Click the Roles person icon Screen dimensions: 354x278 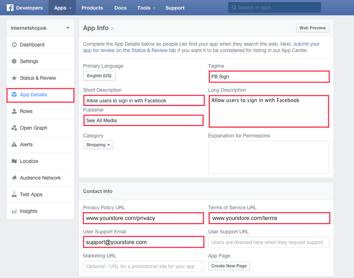tap(14, 111)
